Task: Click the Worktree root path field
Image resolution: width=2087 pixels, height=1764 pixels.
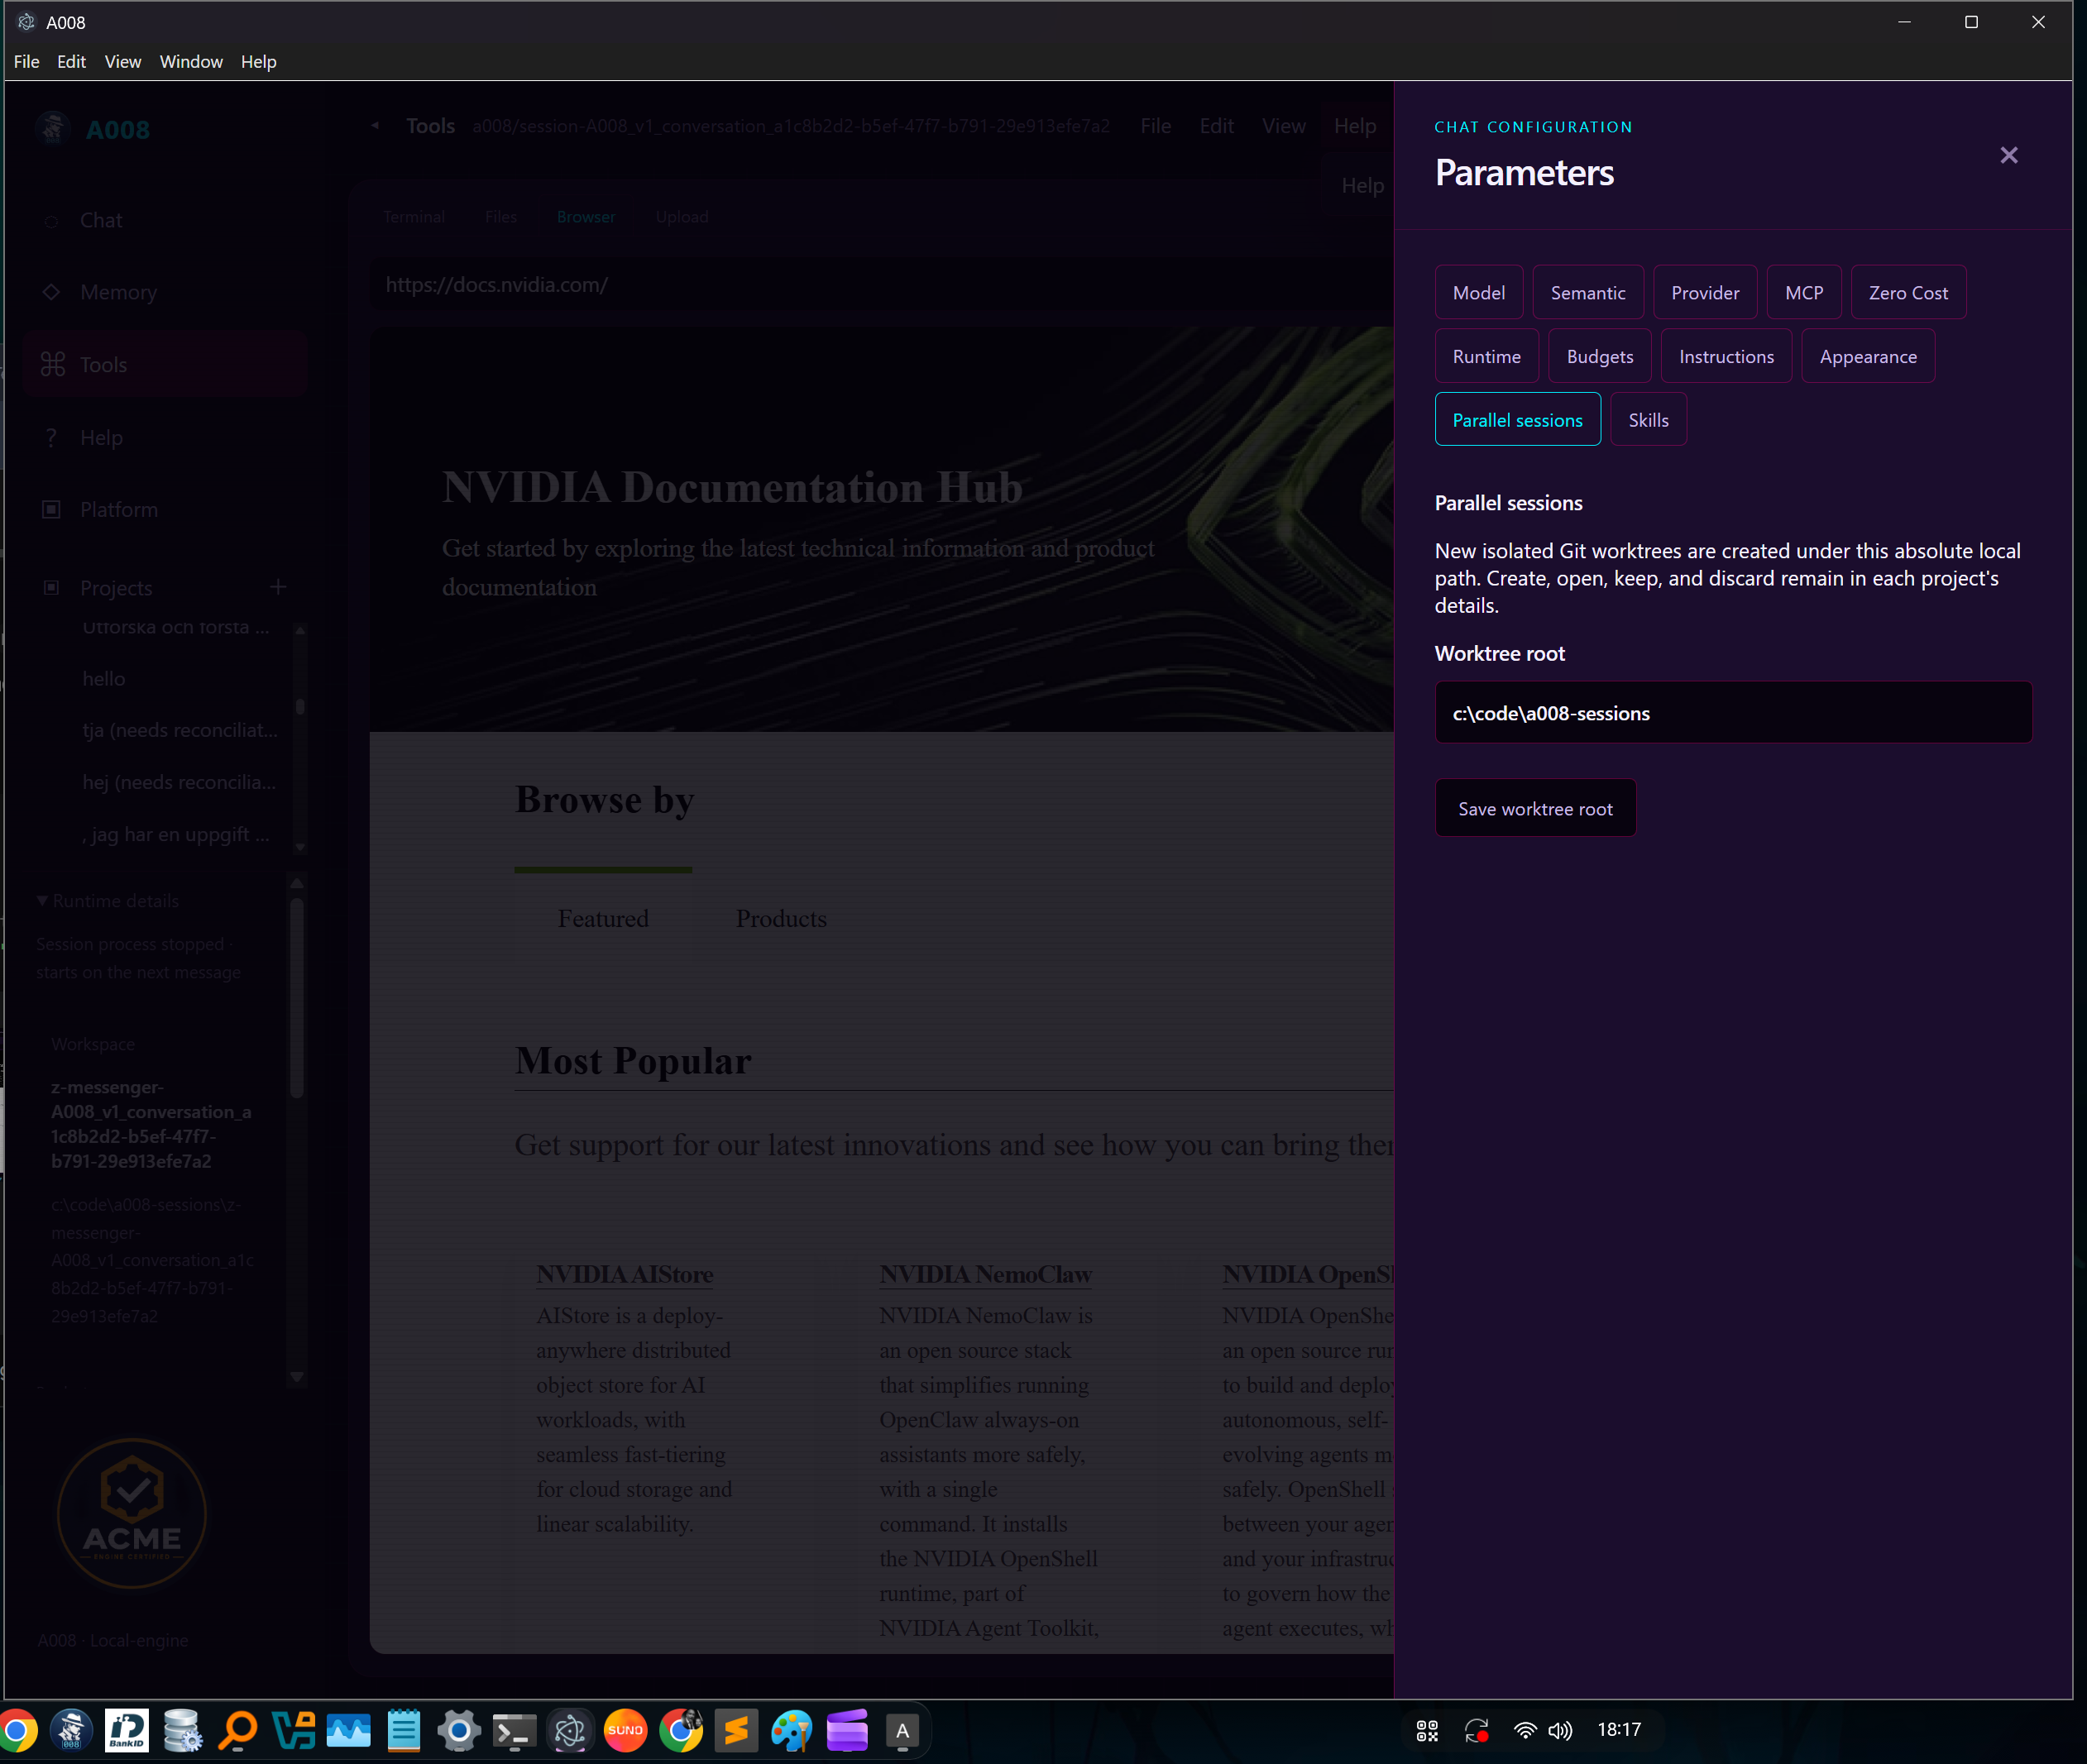Action: coord(1732,712)
